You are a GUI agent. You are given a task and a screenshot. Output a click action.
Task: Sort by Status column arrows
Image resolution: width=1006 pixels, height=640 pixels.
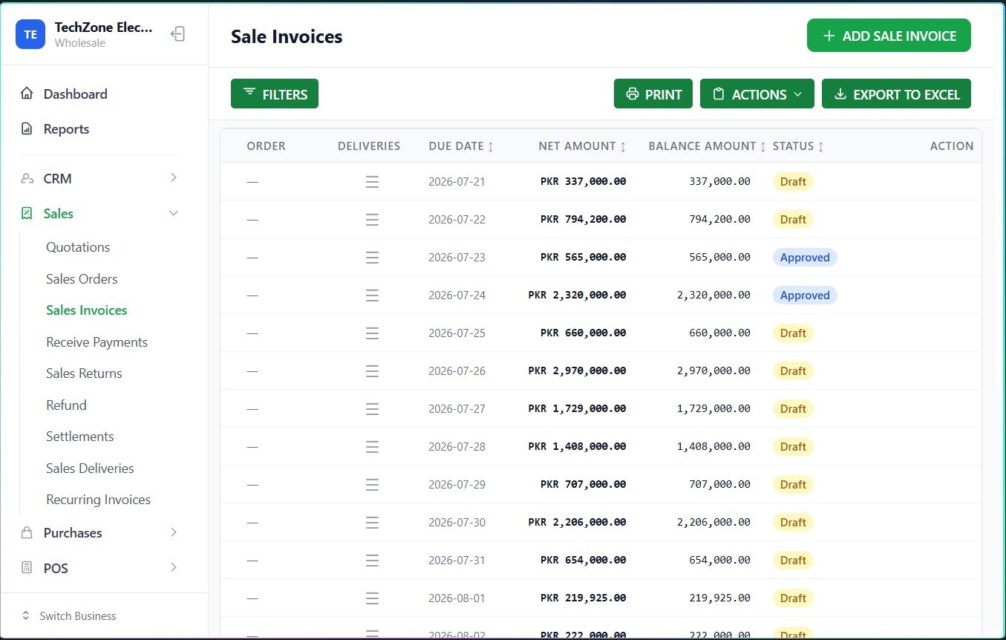pos(820,147)
